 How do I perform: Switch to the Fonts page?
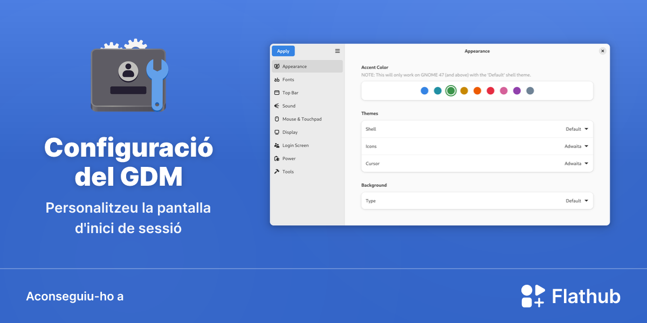click(x=288, y=80)
